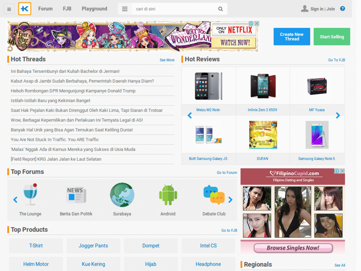
Task: View Samsung Galaxy Note 5 image
Action: point(317,135)
